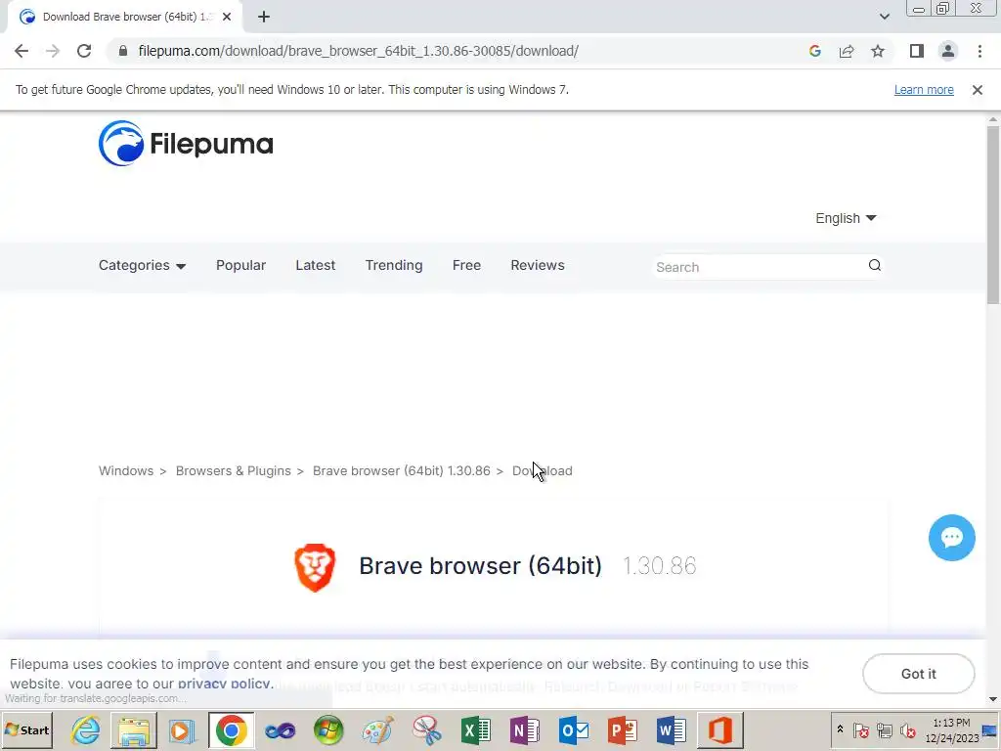Open the blue chat bubble widget
The image size is (1001, 751).
coord(951,538)
